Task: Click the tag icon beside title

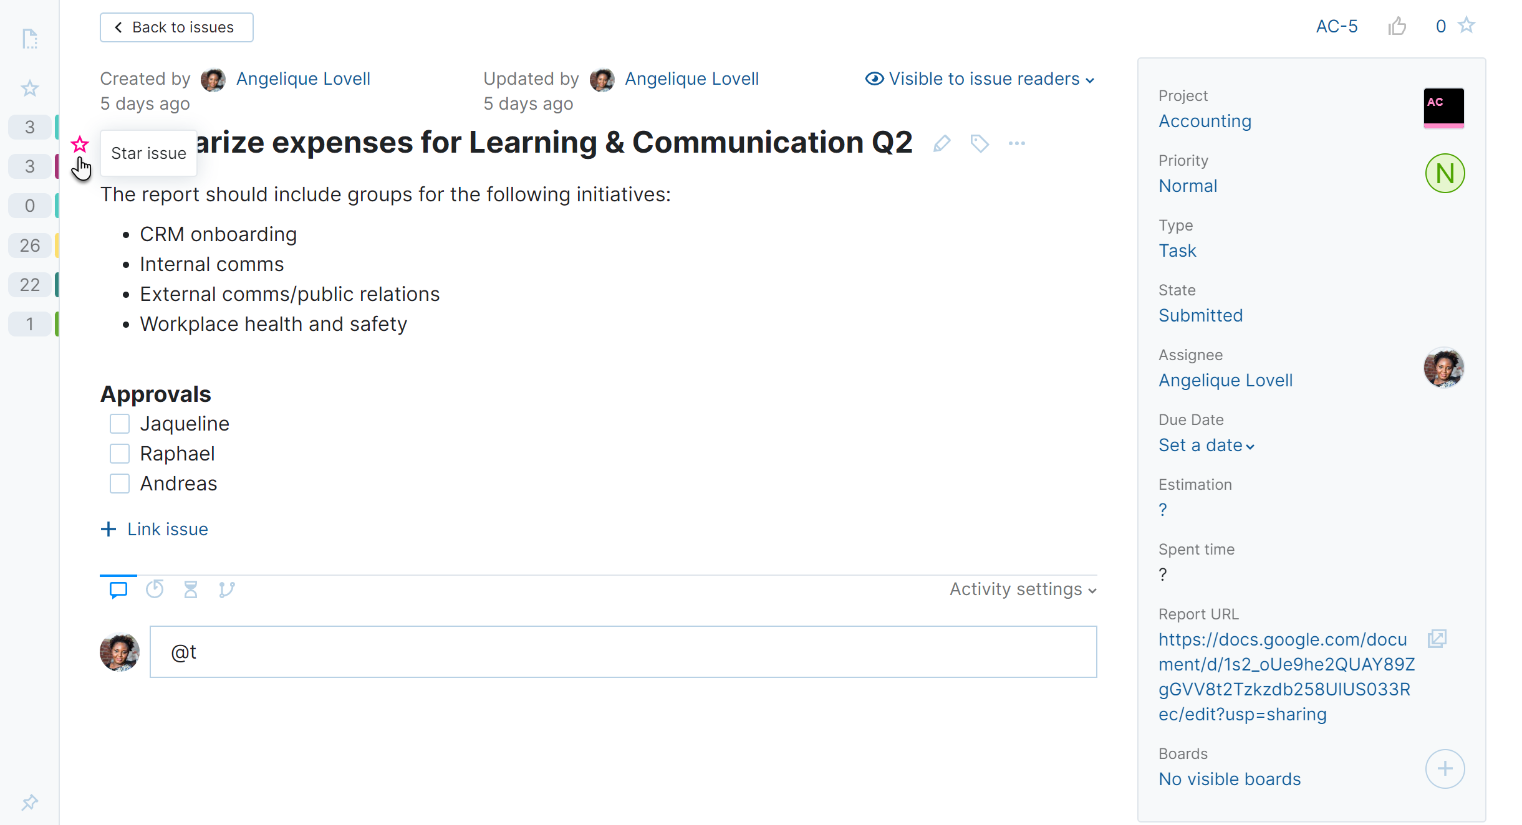Action: pyautogui.click(x=980, y=144)
